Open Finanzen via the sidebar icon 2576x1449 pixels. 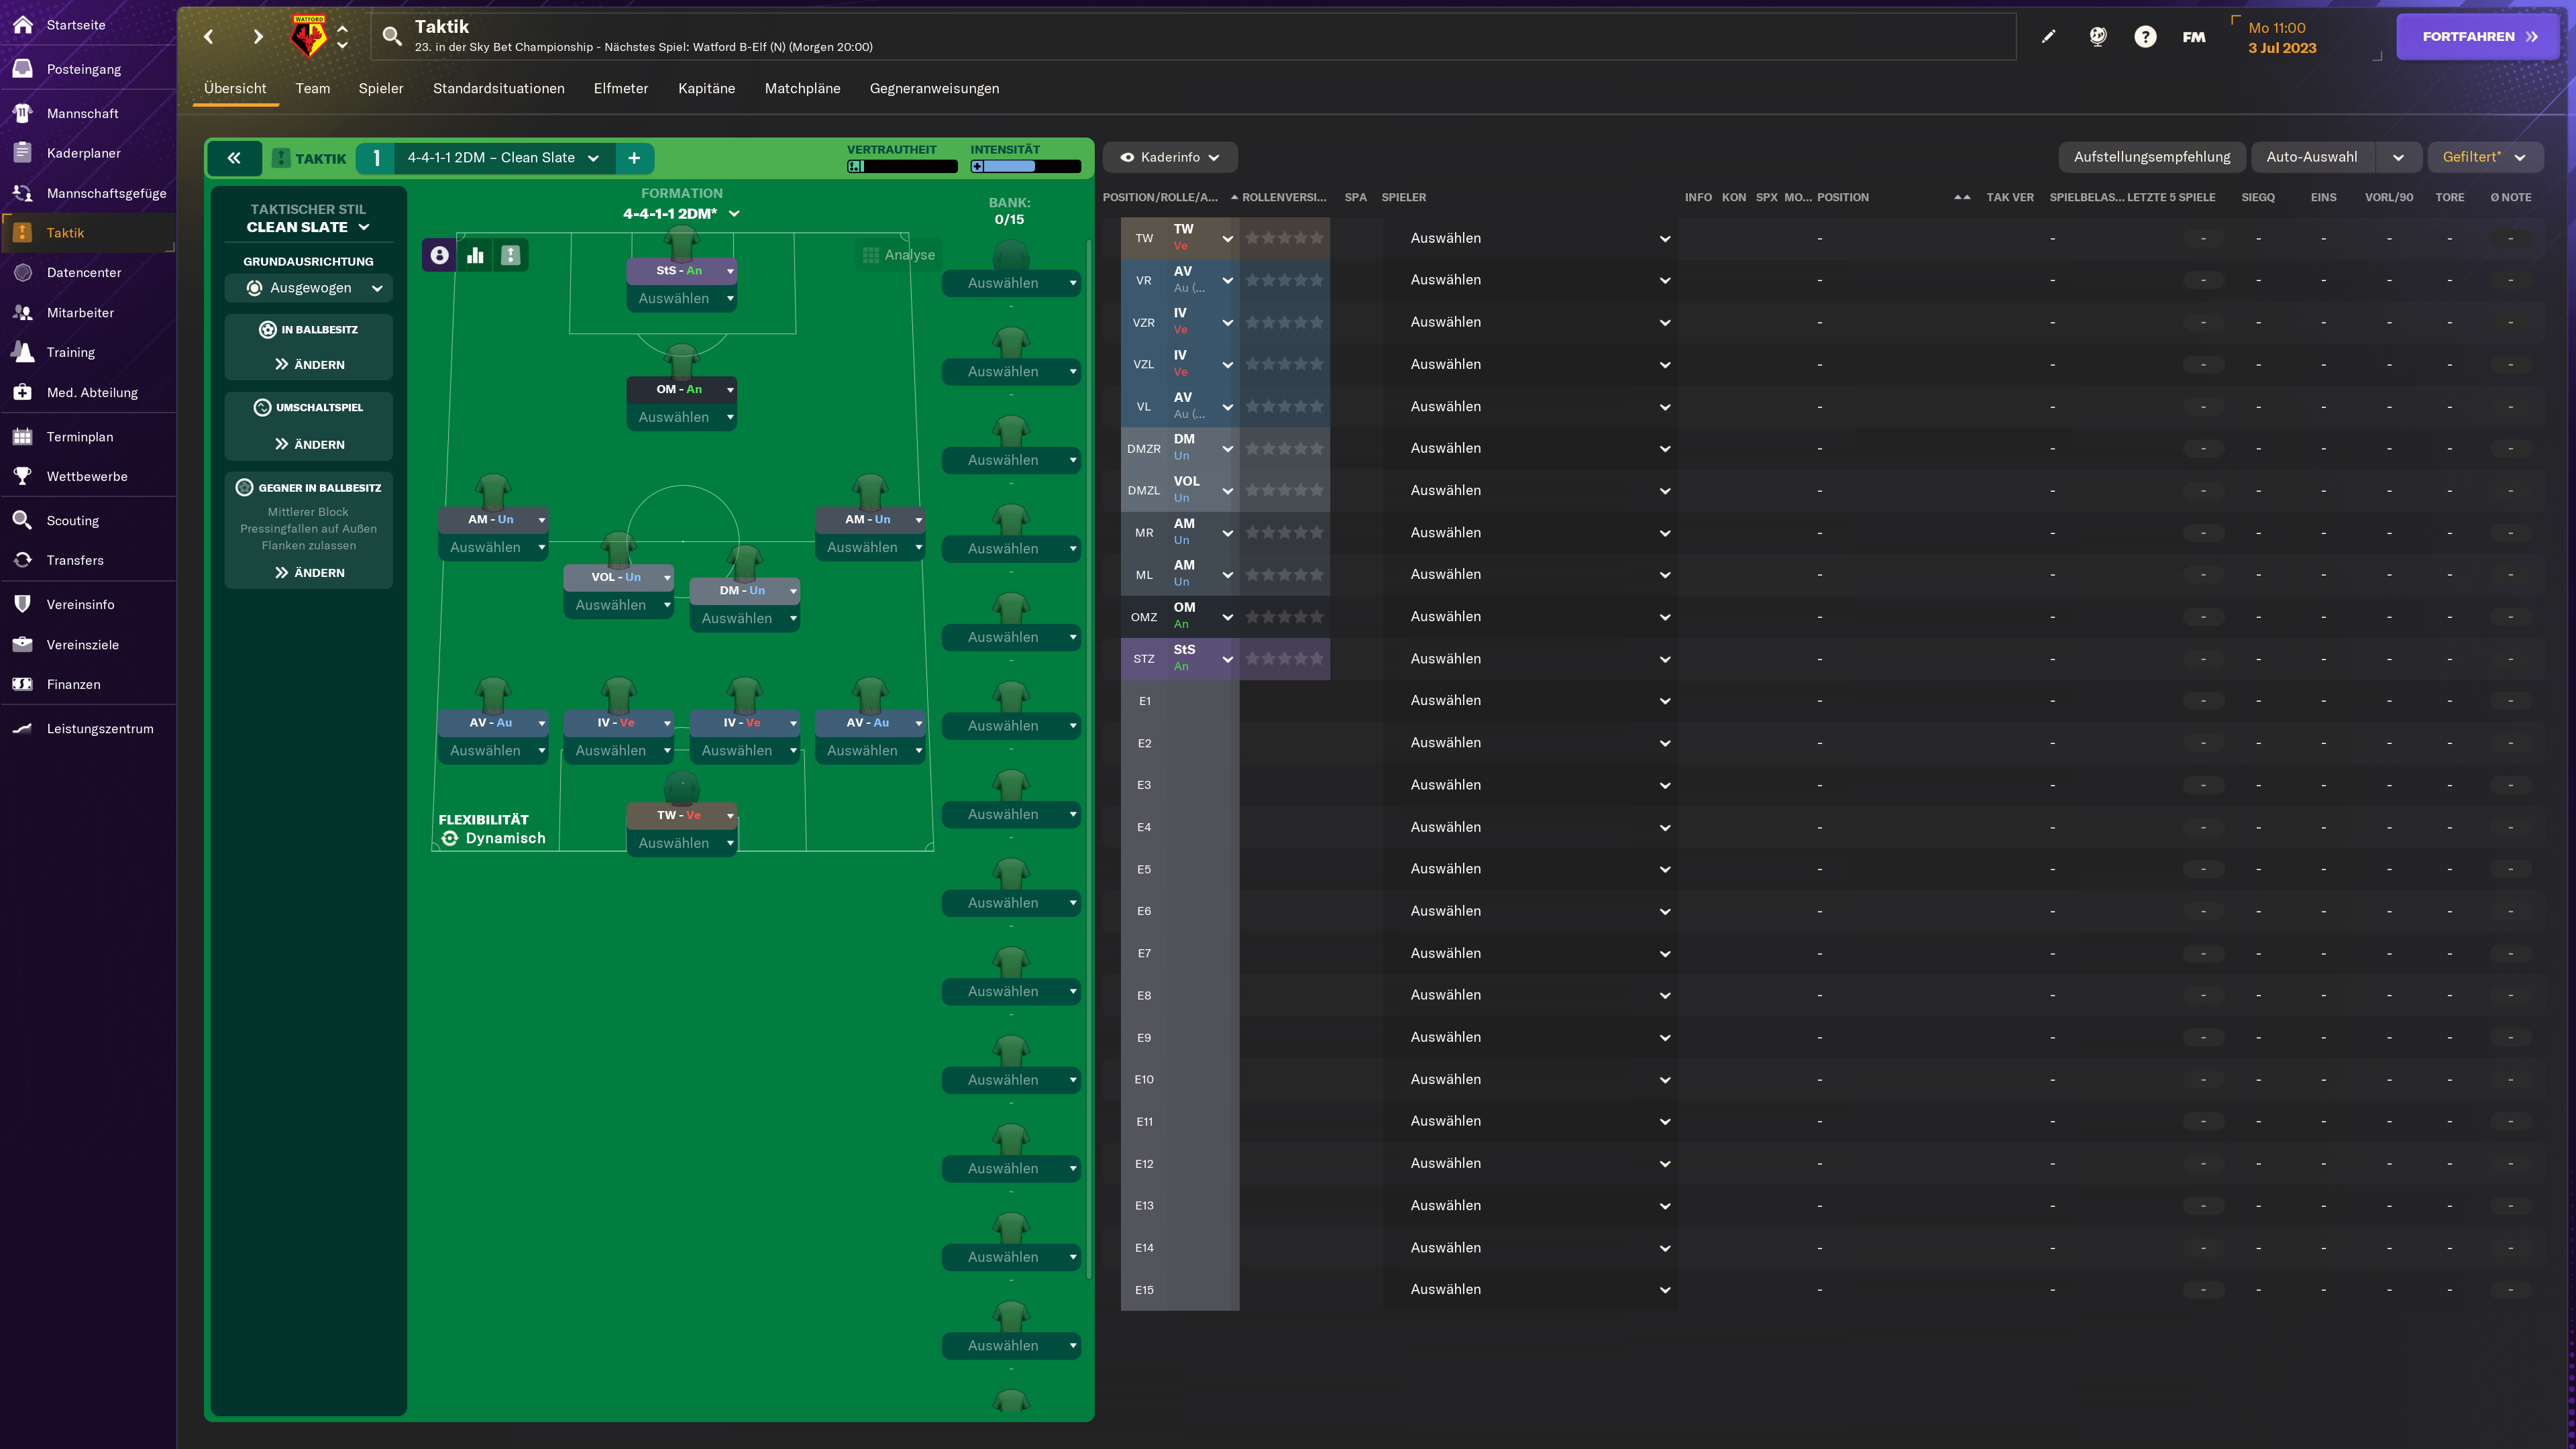(x=22, y=684)
